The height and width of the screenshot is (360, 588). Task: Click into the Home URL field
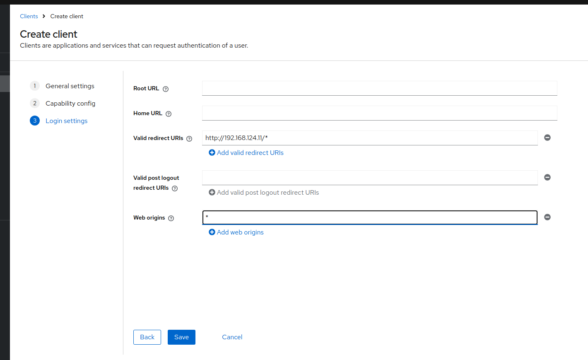379,113
